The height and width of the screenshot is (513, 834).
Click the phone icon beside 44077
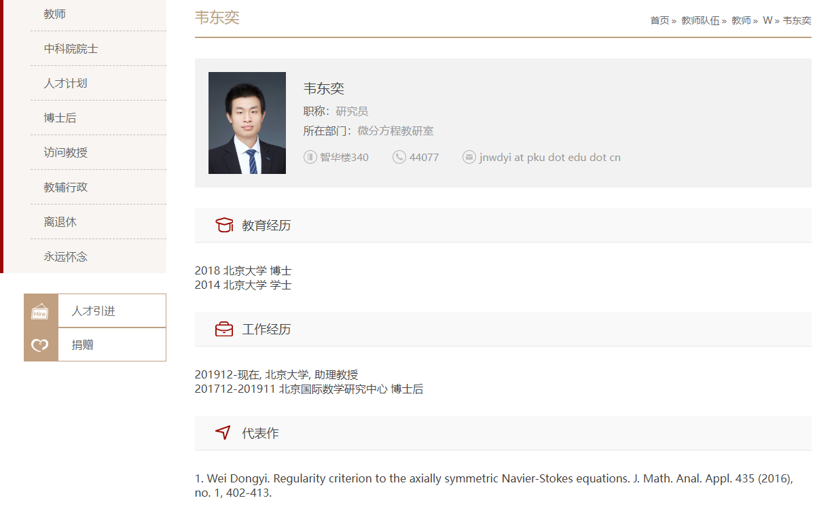tap(399, 158)
